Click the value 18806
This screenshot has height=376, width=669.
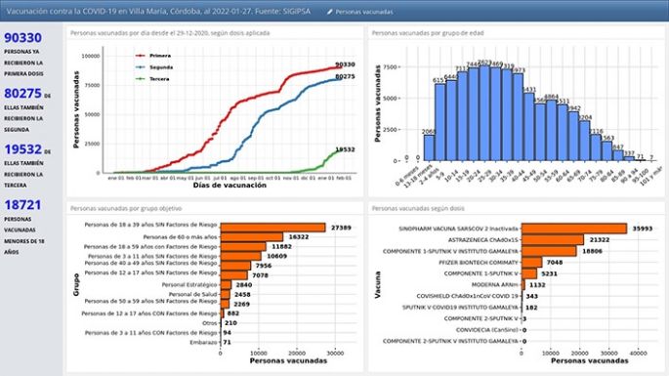(x=592, y=251)
